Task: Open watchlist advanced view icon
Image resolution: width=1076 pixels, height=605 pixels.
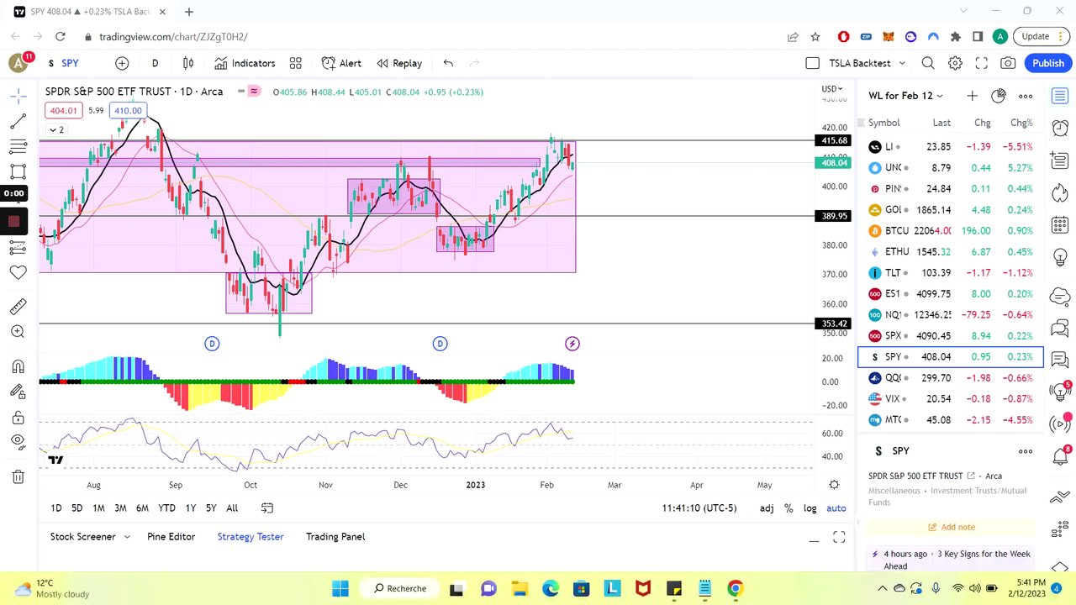Action: point(999,96)
